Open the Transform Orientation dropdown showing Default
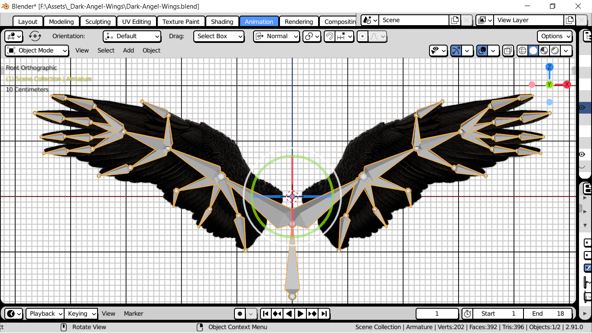592x333 pixels. [x=132, y=36]
